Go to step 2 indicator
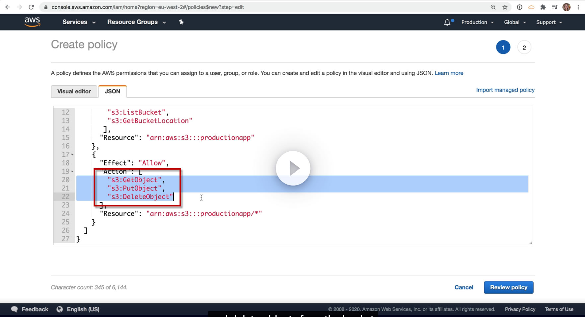The height and width of the screenshot is (317, 585). coord(524,47)
